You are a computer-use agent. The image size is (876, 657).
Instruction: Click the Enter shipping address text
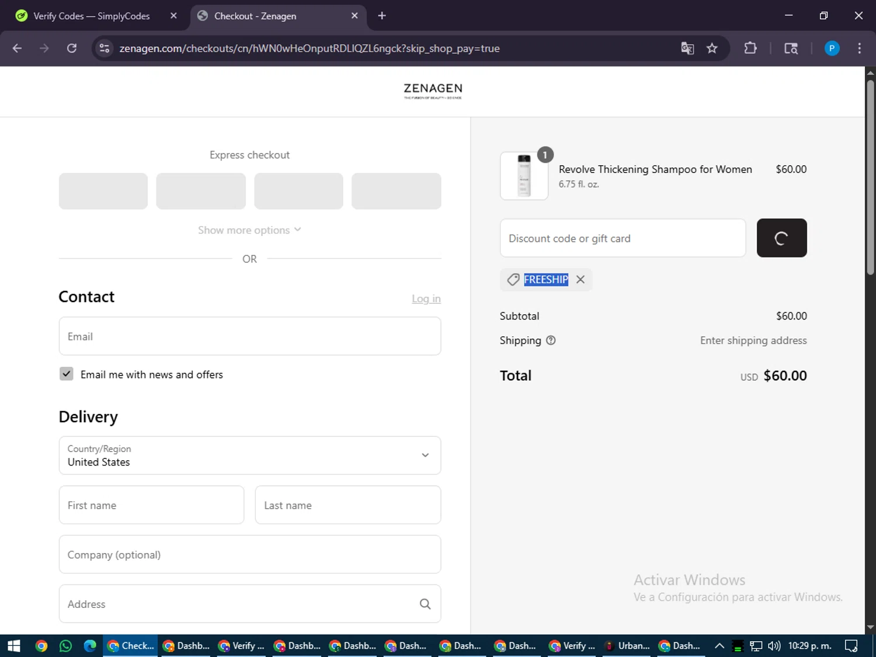click(753, 340)
